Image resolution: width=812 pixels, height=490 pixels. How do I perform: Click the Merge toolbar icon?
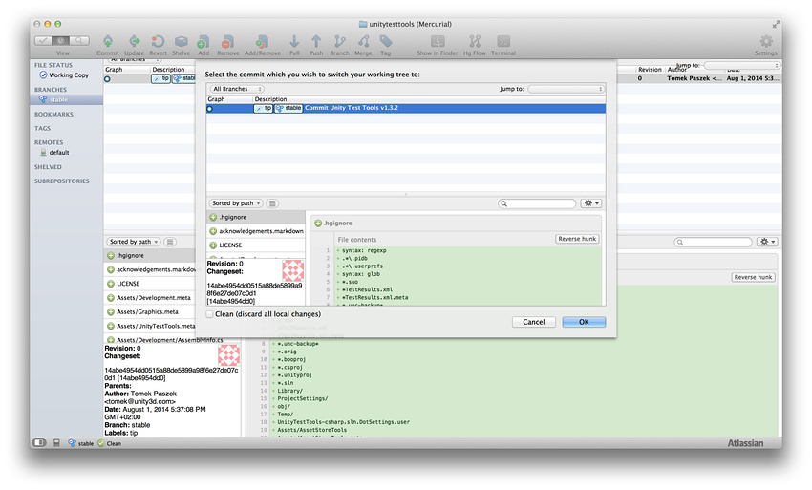[x=363, y=42]
